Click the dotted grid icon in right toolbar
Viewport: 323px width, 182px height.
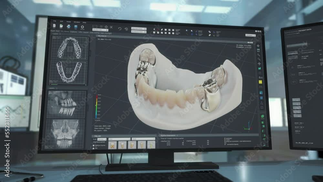point(262,107)
